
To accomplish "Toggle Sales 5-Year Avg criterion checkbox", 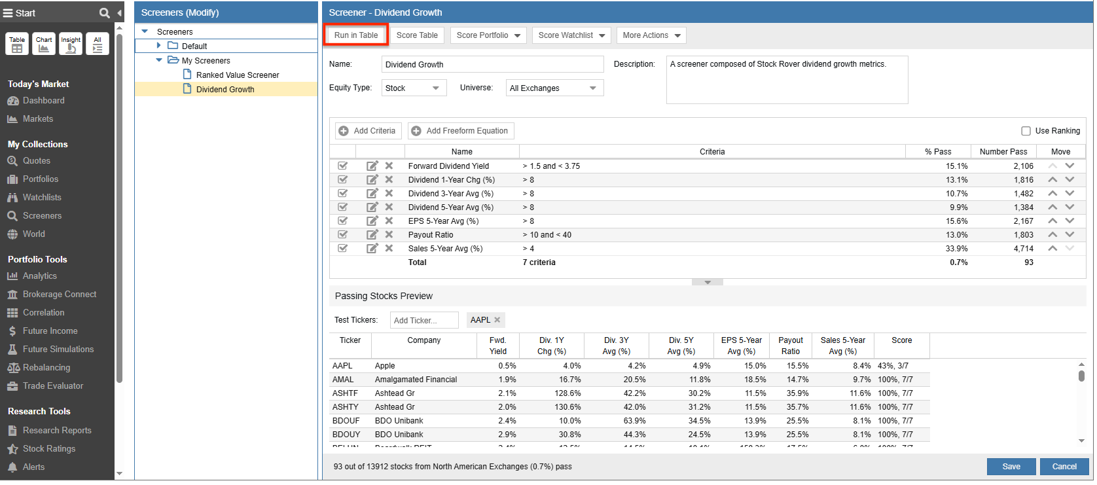I will 342,248.
